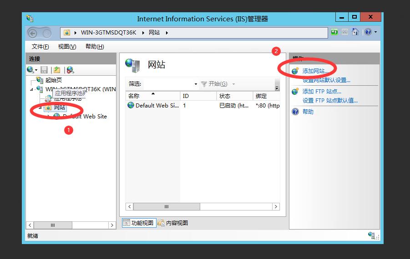Viewport: 410px width, 259px height.
Task: Click sites list scroll right arrow
Action: pos(276,207)
